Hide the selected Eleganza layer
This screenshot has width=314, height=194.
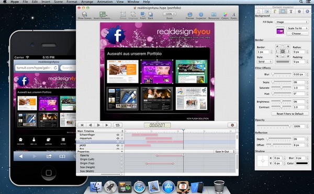(118, 142)
